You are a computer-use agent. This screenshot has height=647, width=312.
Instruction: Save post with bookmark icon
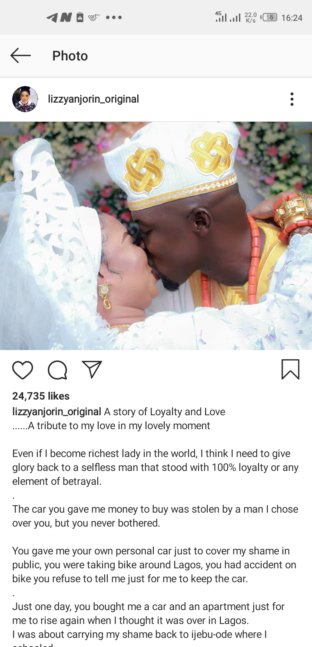(x=290, y=369)
